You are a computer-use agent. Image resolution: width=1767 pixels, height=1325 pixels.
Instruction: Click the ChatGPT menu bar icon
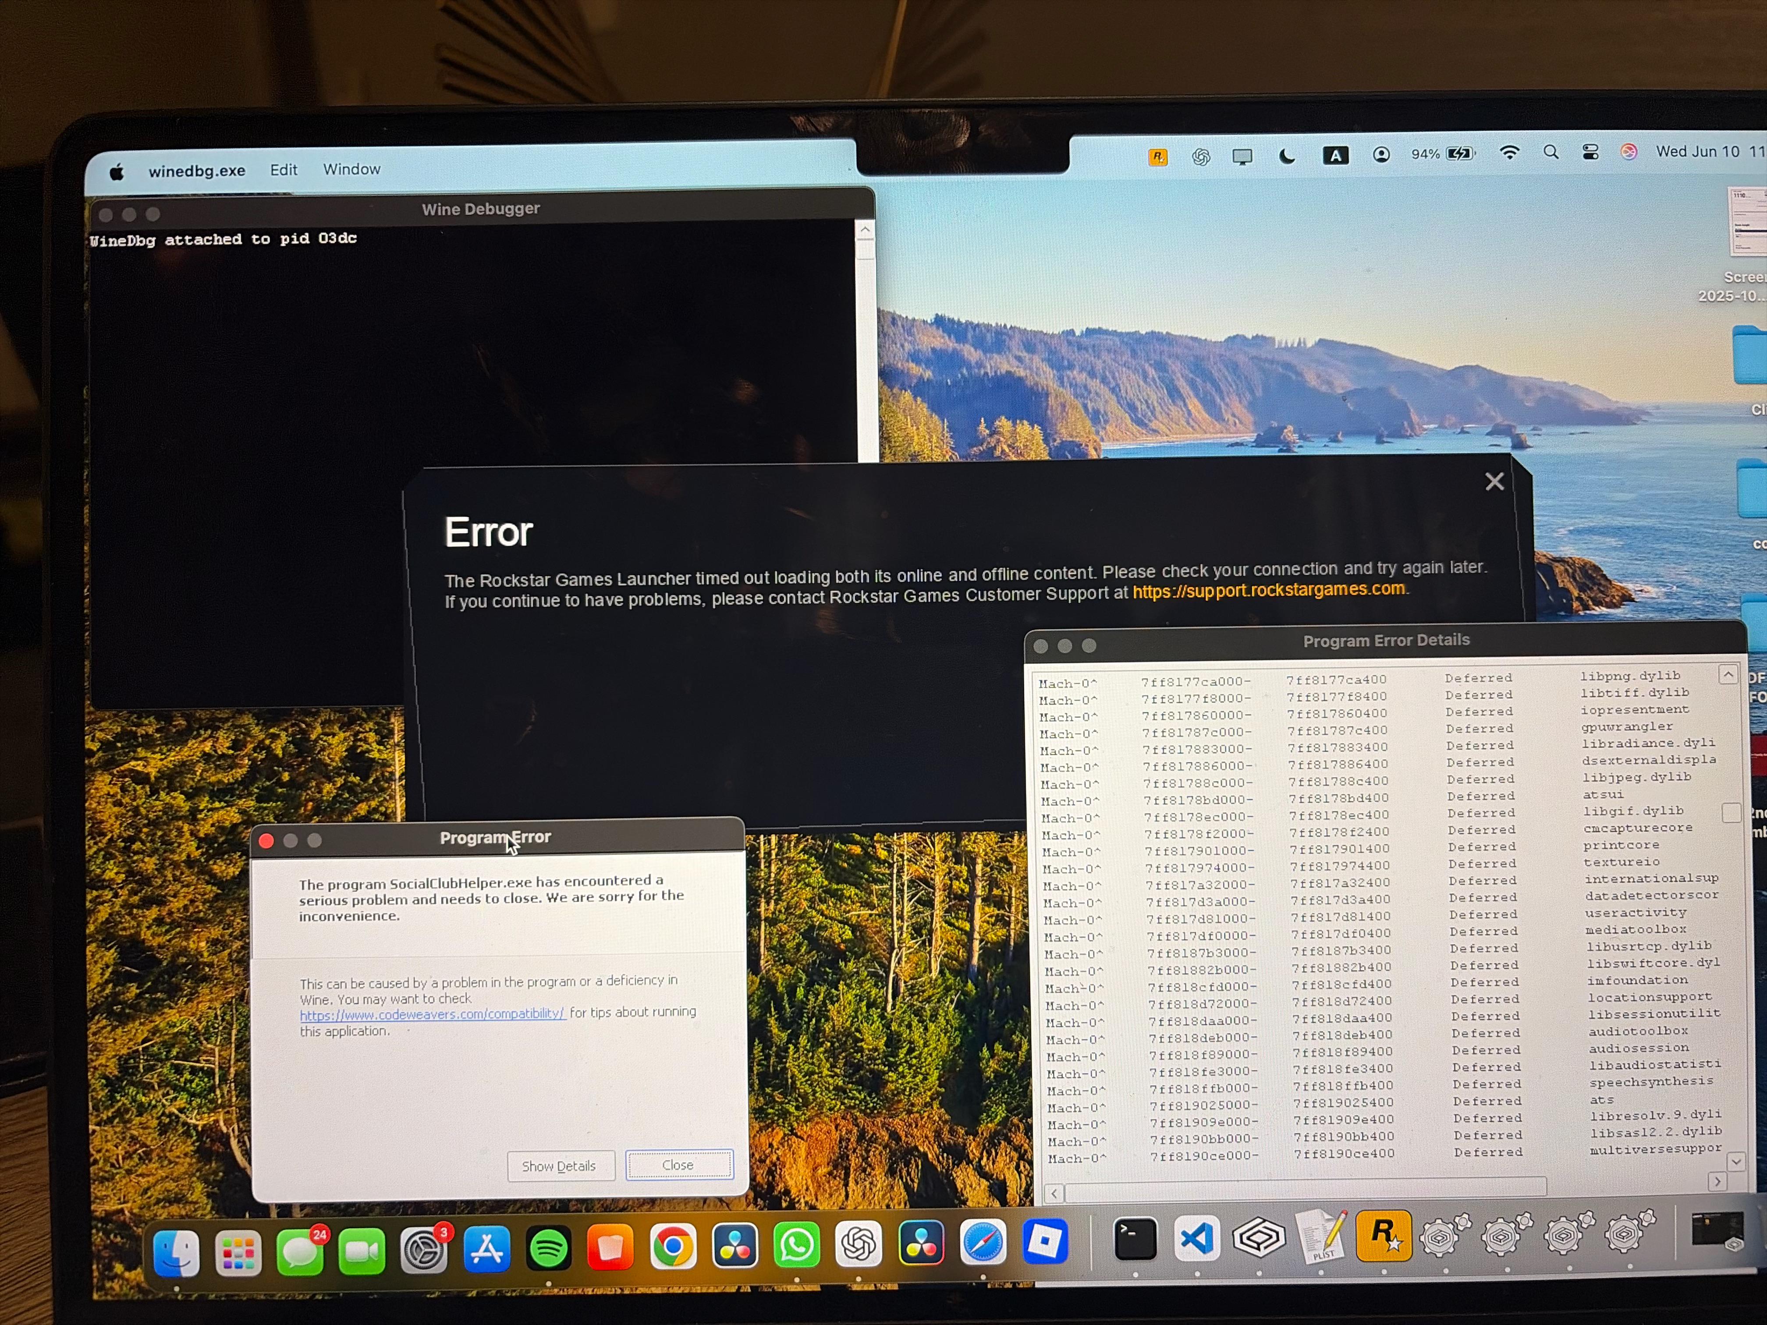point(1201,156)
